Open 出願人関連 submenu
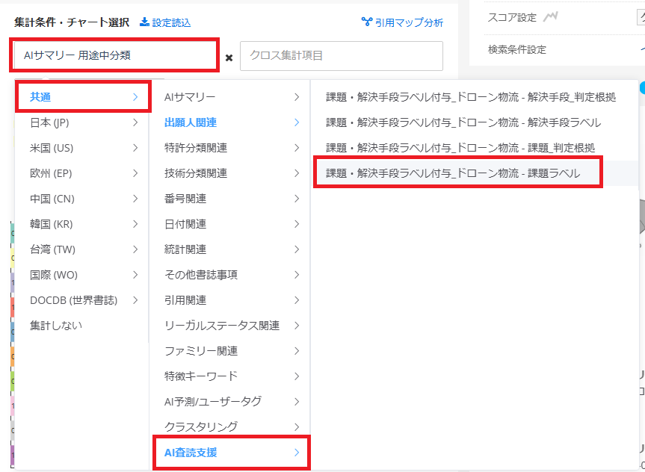This screenshot has height=472, width=645. (231, 122)
